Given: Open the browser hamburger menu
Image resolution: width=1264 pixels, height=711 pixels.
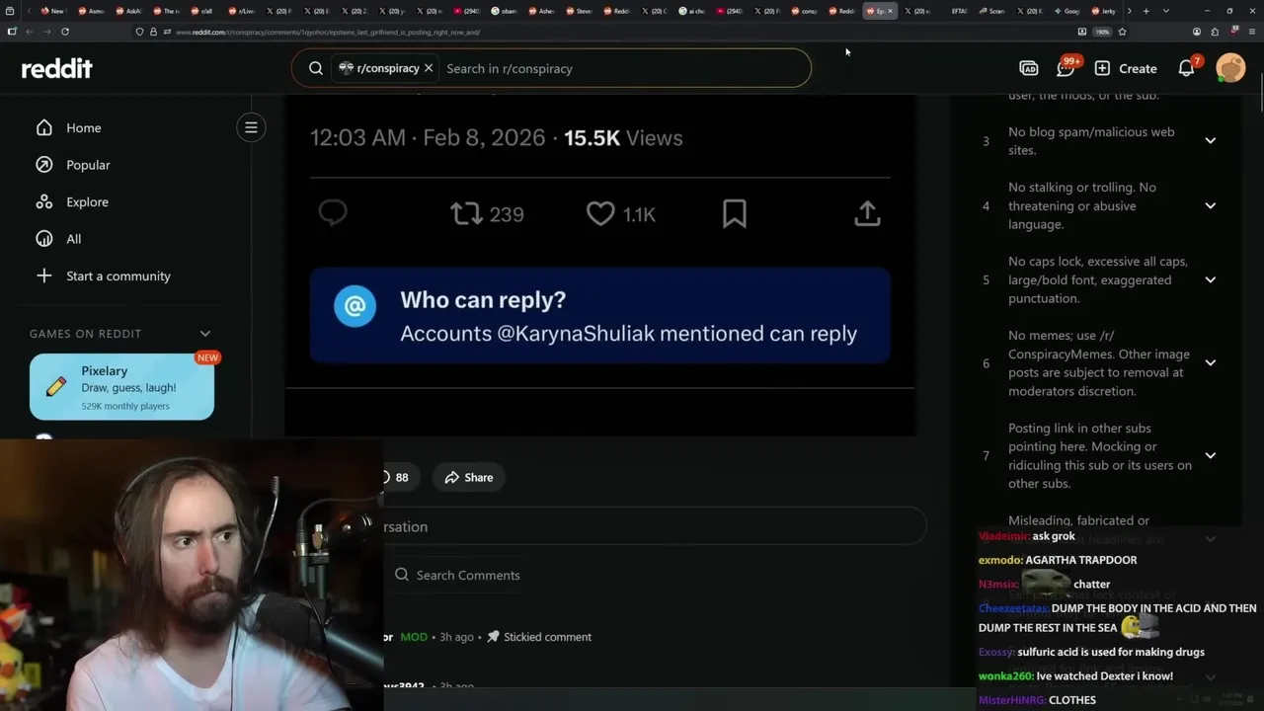Looking at the screenshot, I should [x=1250, y=32].
